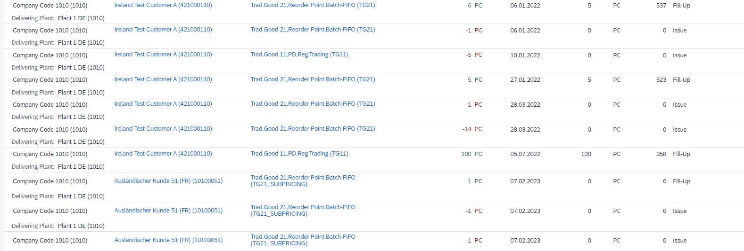Screen dimensions: 744x251
Task: Open TG21 material link in 27.01.2022 row
Action: tap(313, 79)
